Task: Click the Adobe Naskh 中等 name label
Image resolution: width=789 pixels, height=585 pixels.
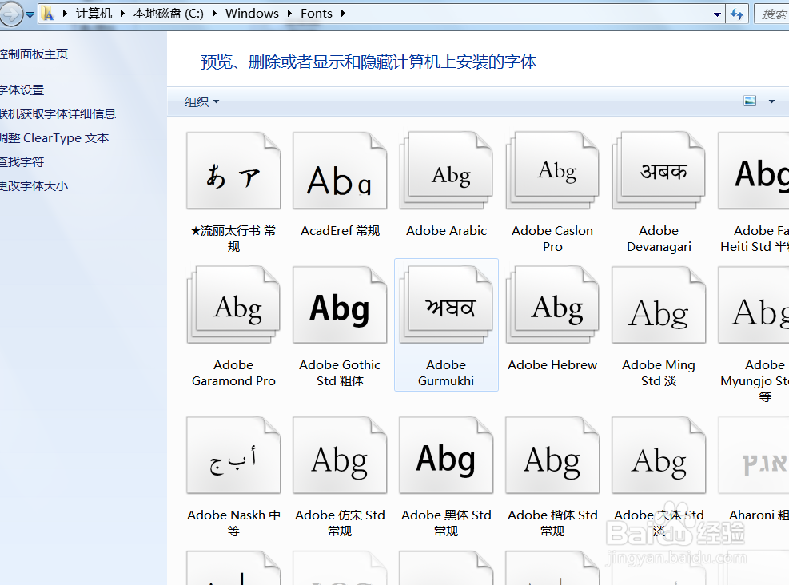Action: coord(233,523)
